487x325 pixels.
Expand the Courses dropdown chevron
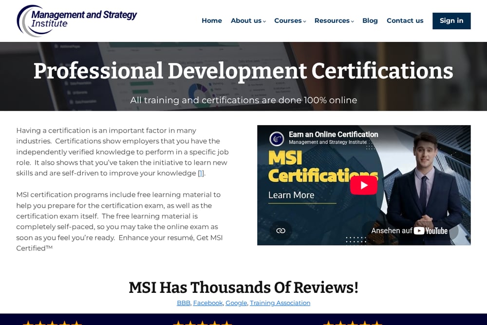pyautogui.click(x=304, y=21)
